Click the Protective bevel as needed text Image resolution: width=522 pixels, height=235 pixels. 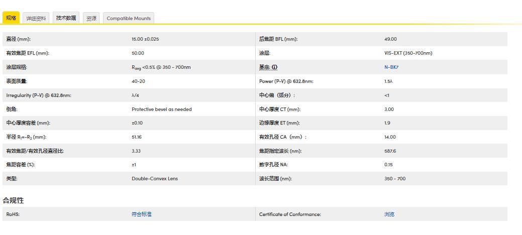pos(161,109)
